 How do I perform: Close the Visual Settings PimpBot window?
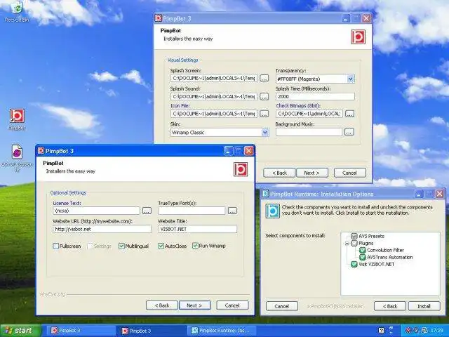(x=366, y=18)
